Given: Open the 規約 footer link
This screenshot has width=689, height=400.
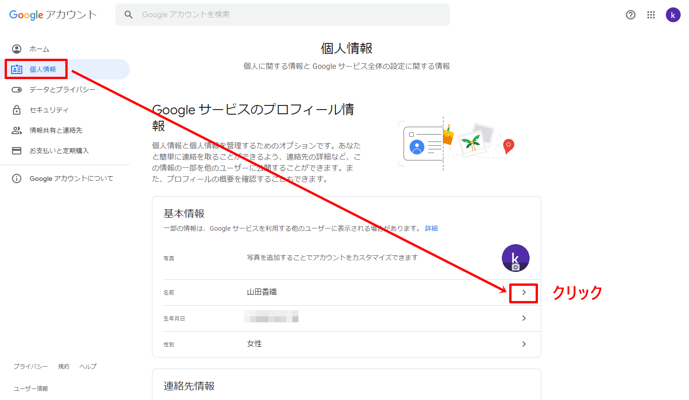Looking at the screenshot, I should (x=63, y=366).
